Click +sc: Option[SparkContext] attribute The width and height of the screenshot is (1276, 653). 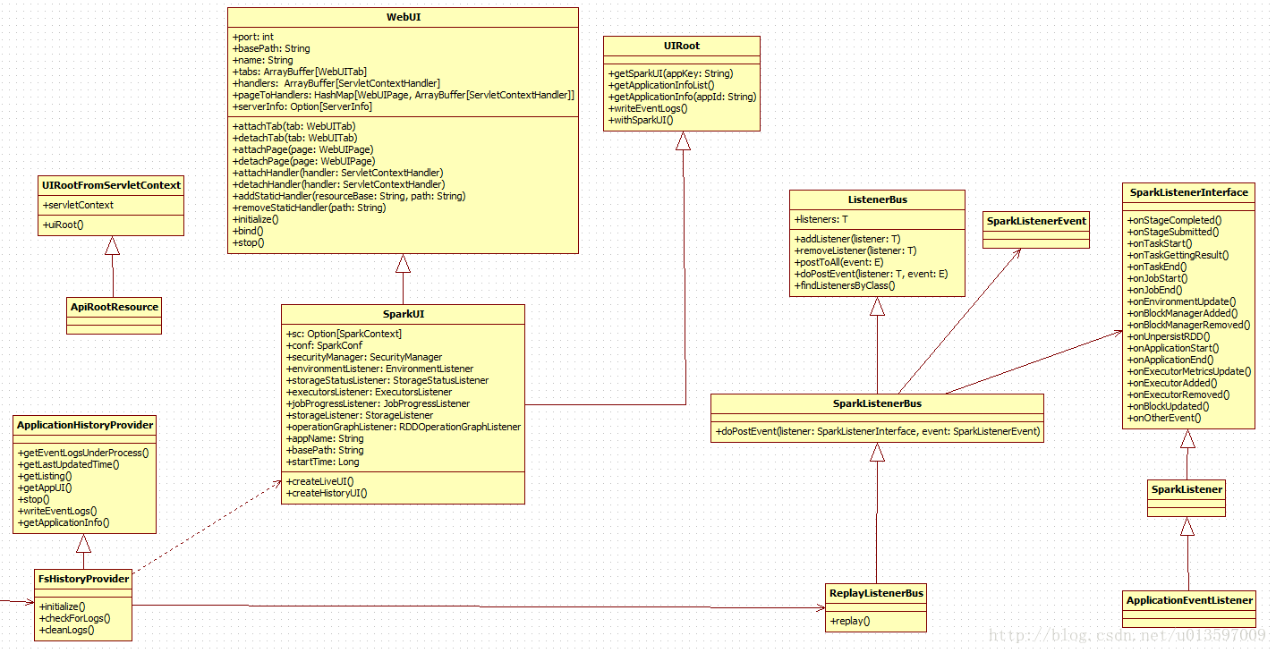pos(344,334)
